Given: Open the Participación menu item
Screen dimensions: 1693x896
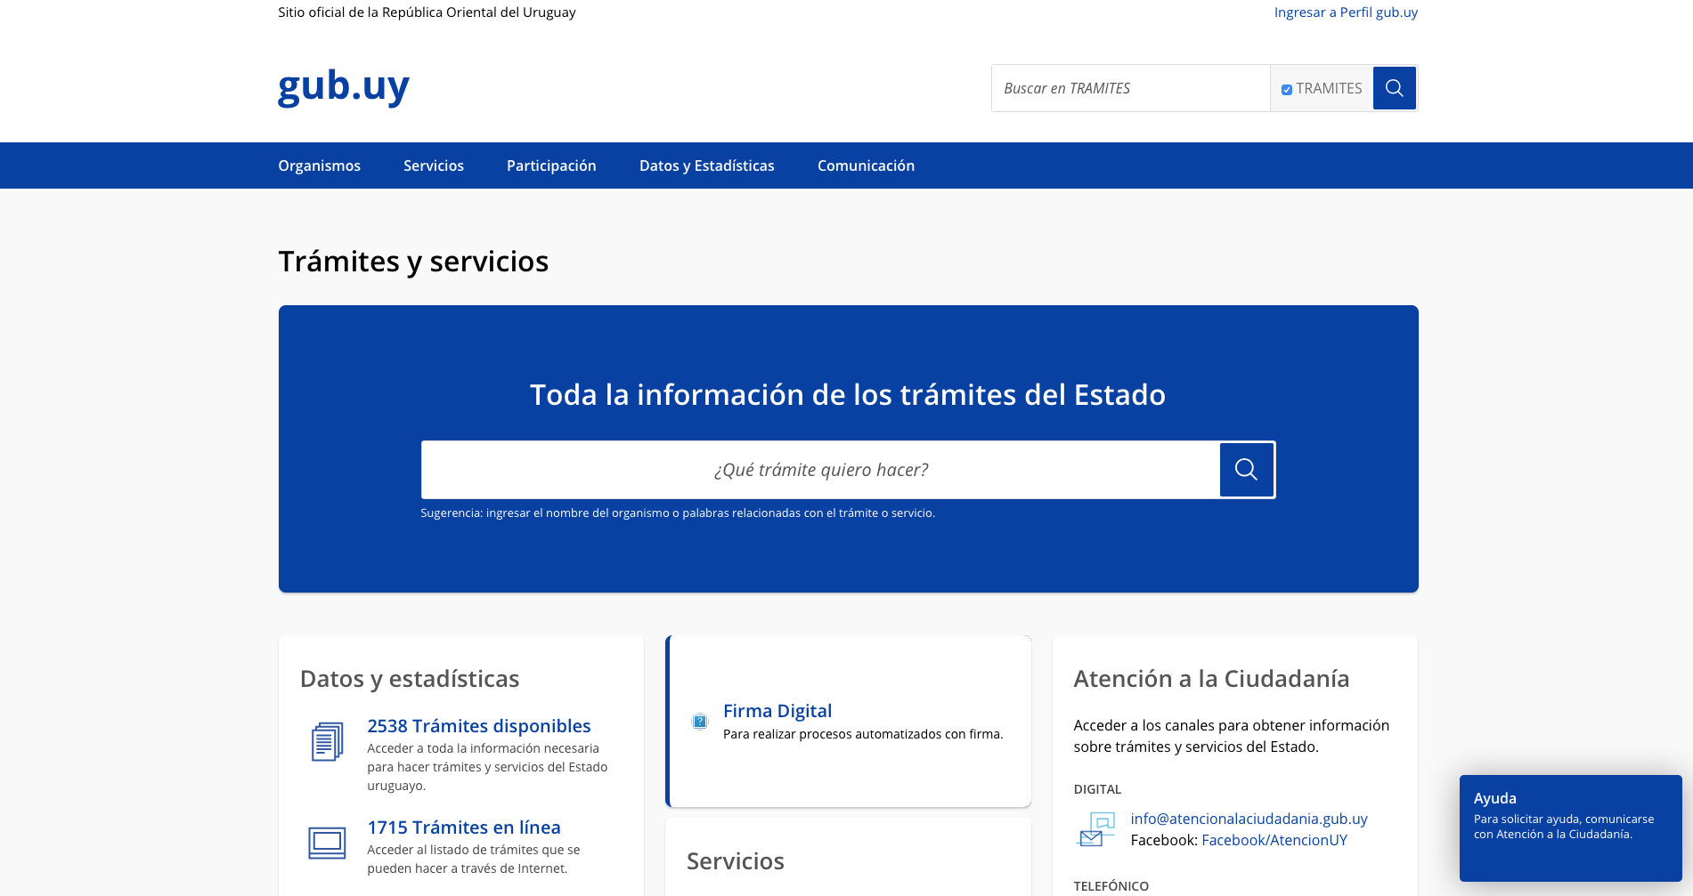Looking at the screenshot, I should pyautogui.click(x=551, y=165).
